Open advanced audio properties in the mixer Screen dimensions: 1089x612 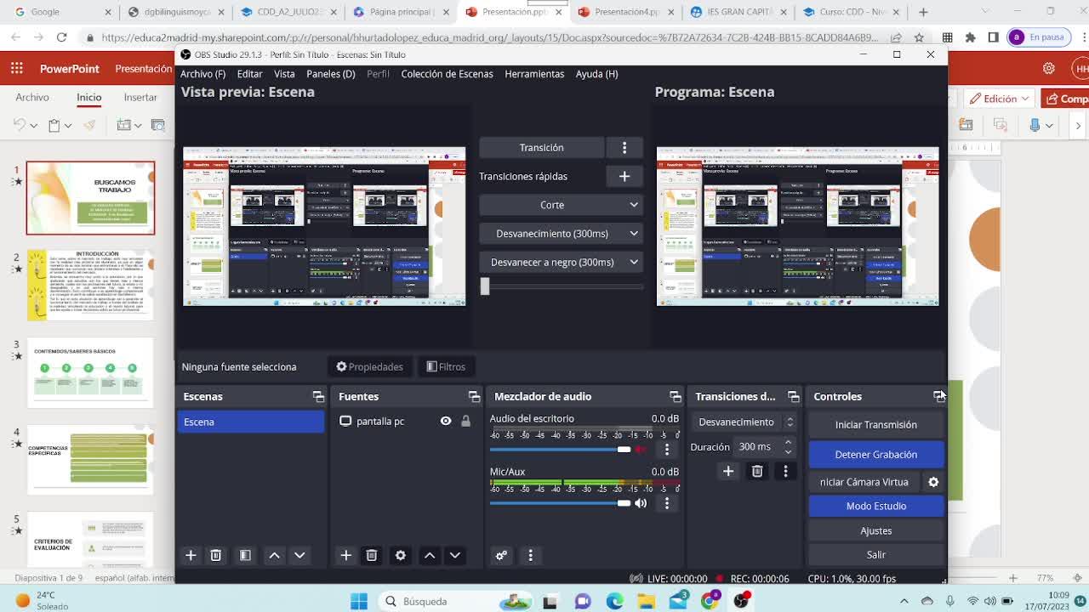click(x=501, y=555)
